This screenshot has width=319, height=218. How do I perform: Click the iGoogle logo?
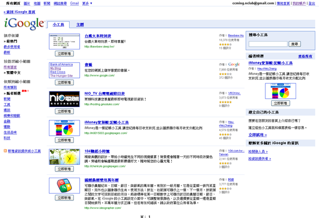pos(24,23)
